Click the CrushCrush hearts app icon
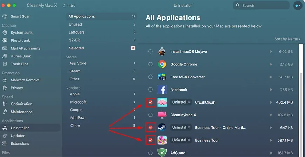This screenshot has width=305, height=157. (162, 102)
